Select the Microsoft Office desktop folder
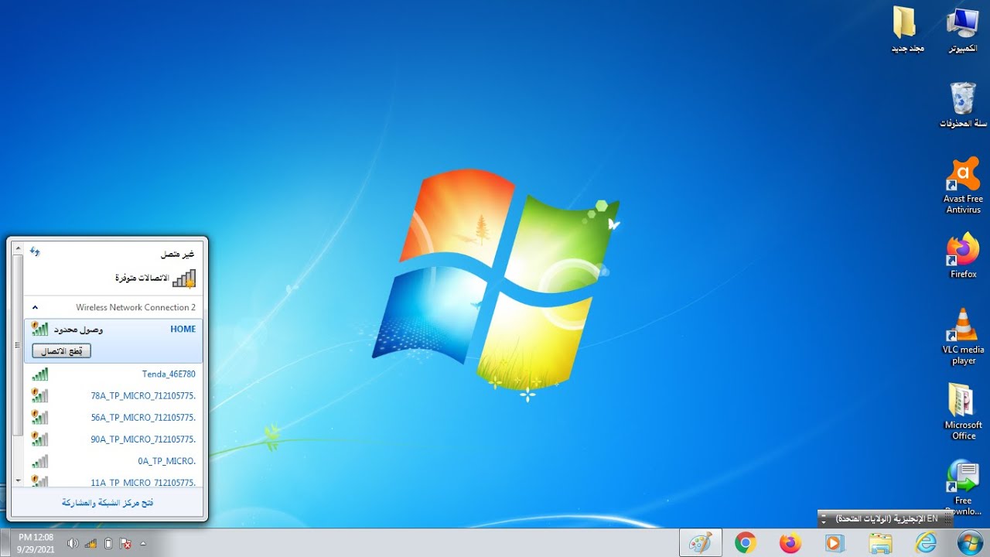 point(963,412)
